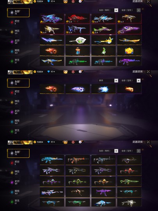Select the frying pan weapon skin

click(78, 40)
